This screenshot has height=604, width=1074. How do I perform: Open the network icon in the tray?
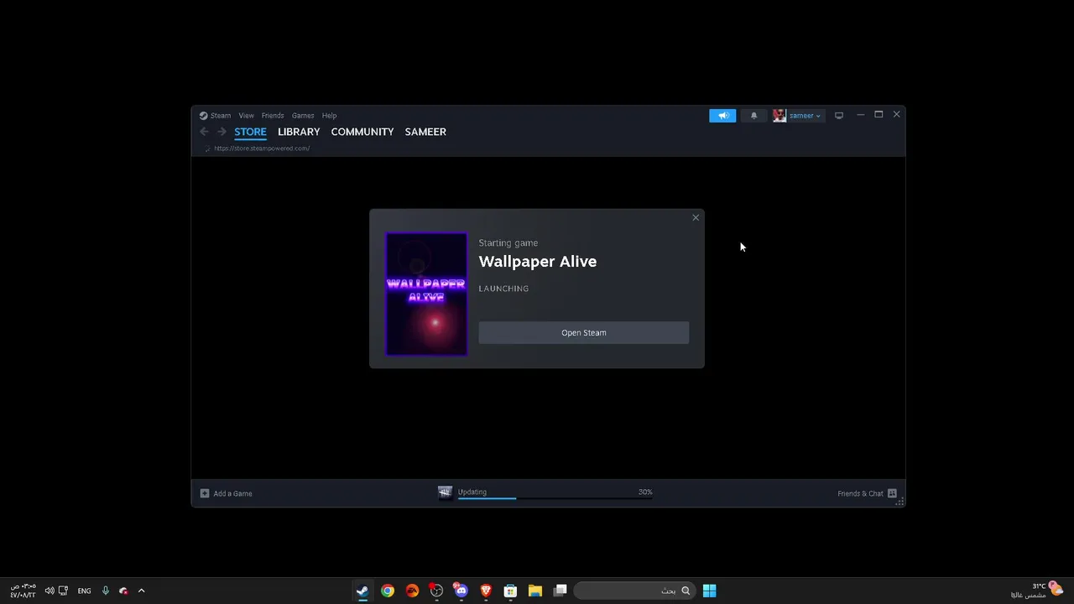click(63, 591)
